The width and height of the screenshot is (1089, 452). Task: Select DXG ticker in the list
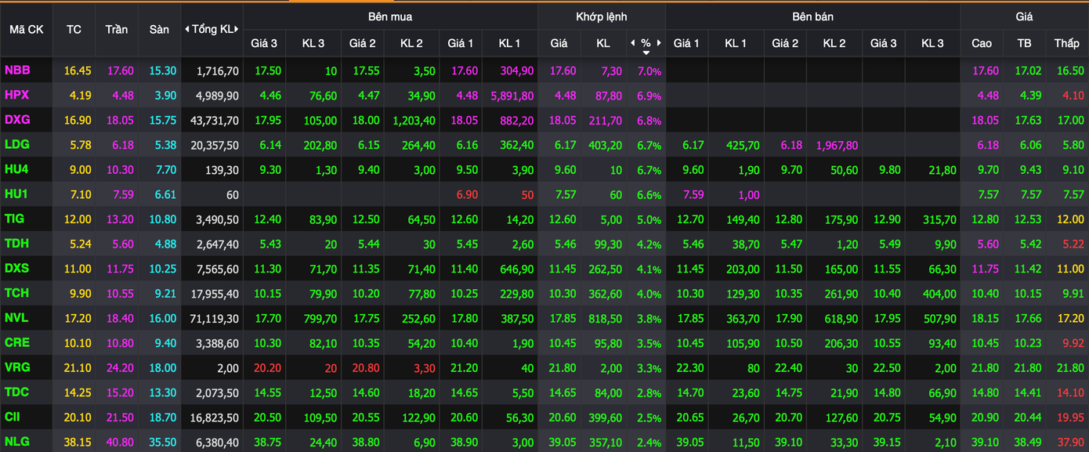click(x=17, y=120)
